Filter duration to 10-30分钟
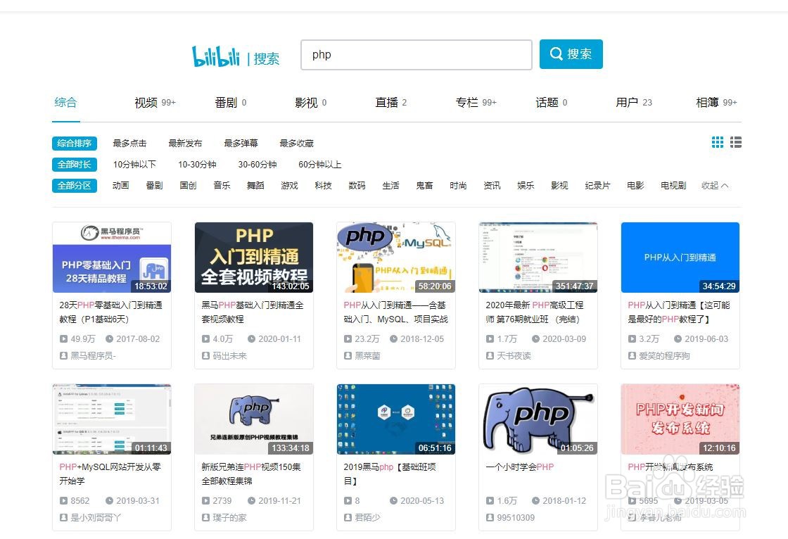788x539 pixels. (197, 165)
